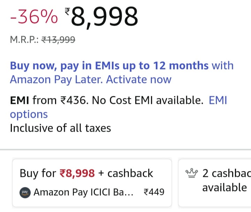Image resolution: width=251 pixels, height=212 pixels.
Task: Click Amazon Pay Later Activate now
Action: [x=91, y=79]
